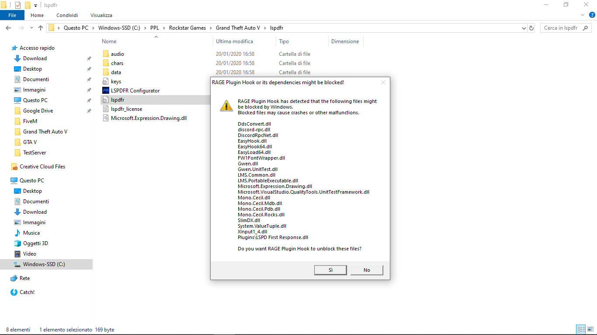597x335 pixels.
Task: Go up one folder level
Action: (x=41, y=28)
